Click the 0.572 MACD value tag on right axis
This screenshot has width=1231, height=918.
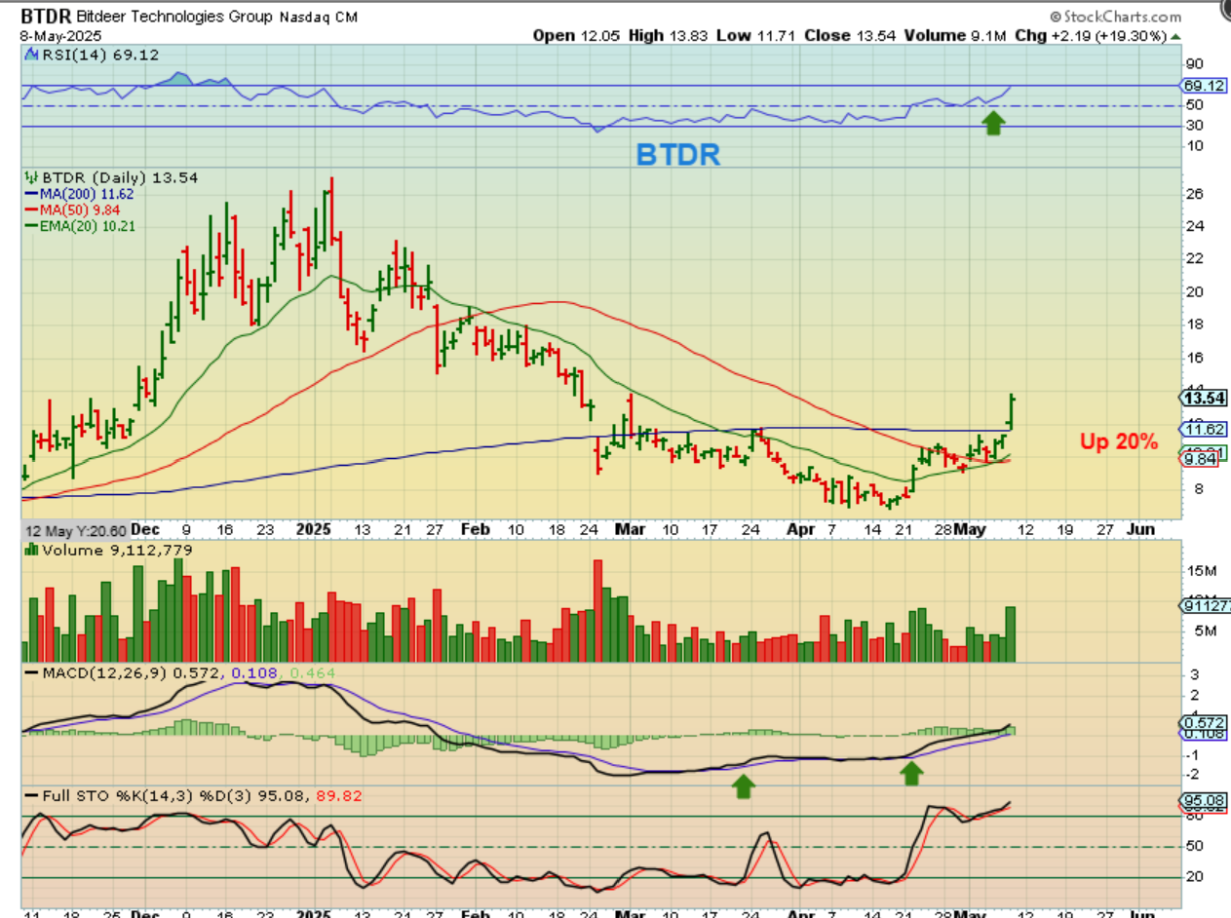tap(1203, 722)
